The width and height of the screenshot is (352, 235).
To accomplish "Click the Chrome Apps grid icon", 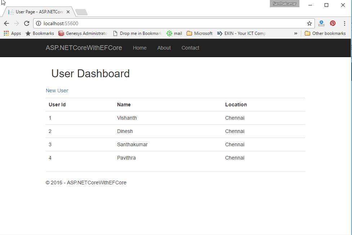I will (x=6, y=33).
